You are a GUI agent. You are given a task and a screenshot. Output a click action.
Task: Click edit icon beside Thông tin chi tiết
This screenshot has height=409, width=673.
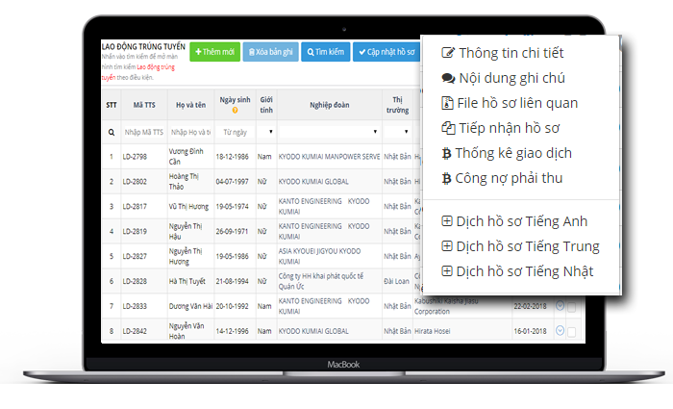(447, 53)
